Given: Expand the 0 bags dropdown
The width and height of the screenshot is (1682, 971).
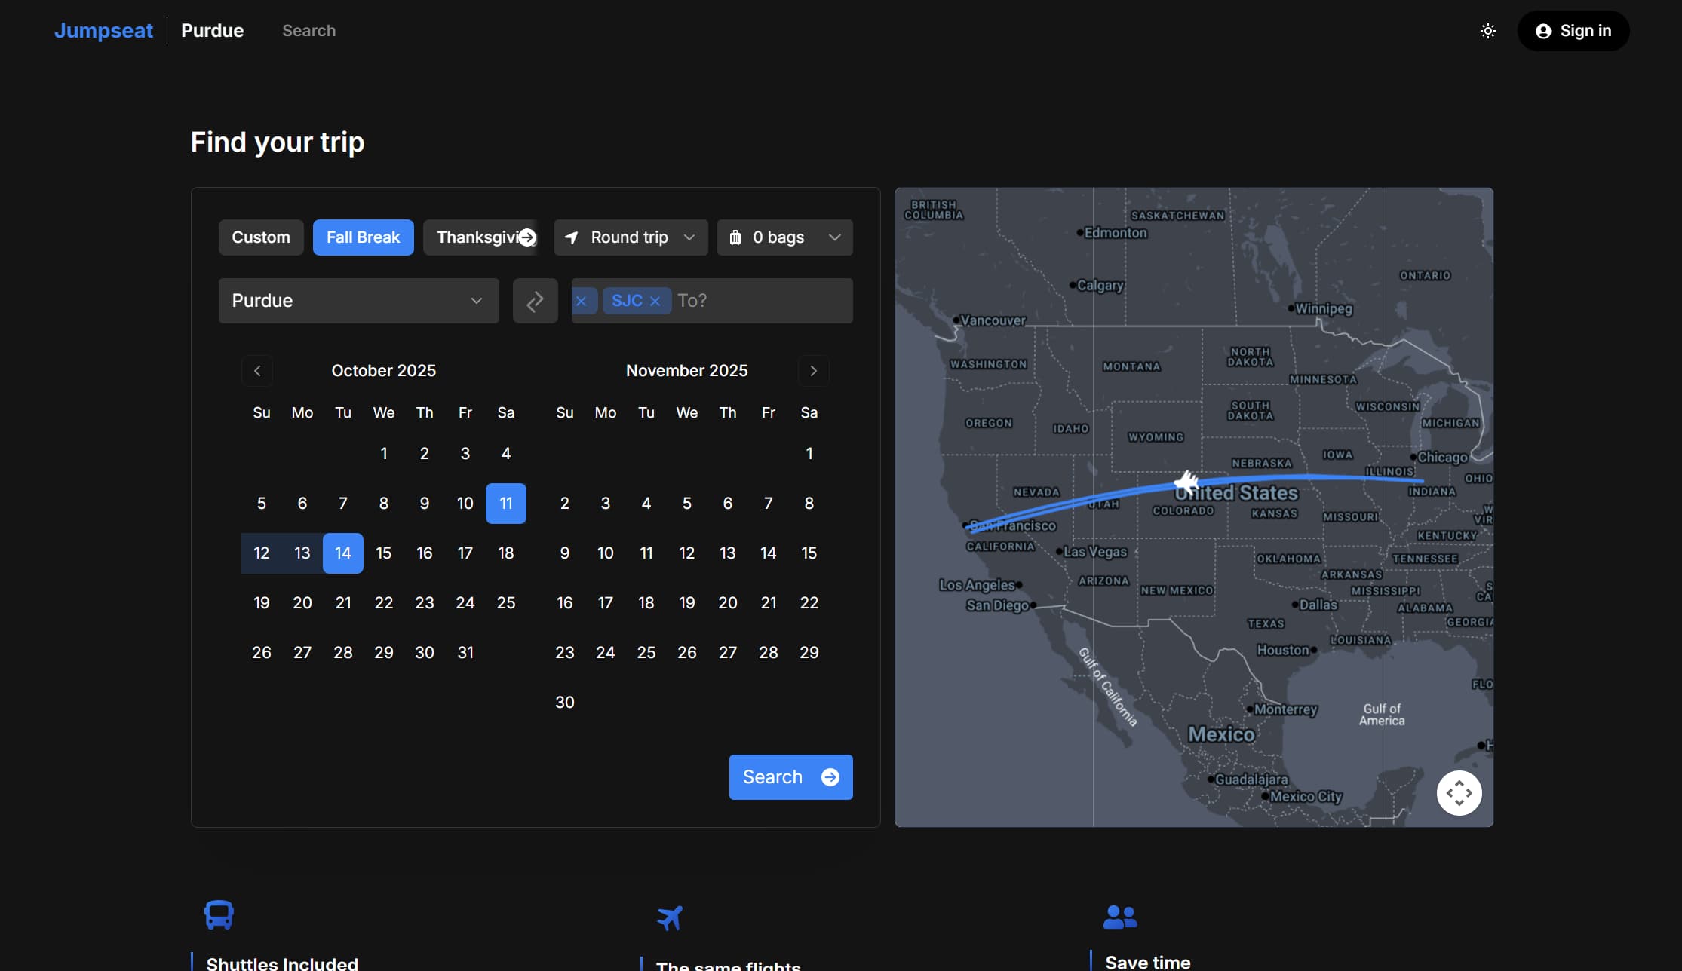Looking at the screenshot, I should (x=784, y=237).
